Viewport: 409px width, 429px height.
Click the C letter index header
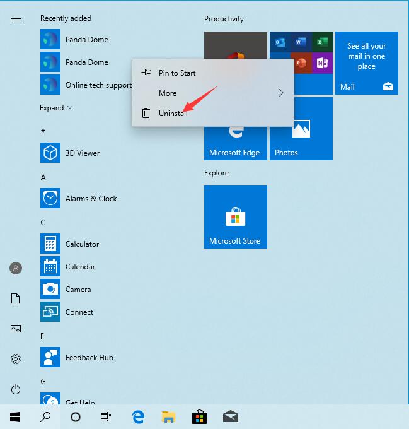click(x=43, y=223)
